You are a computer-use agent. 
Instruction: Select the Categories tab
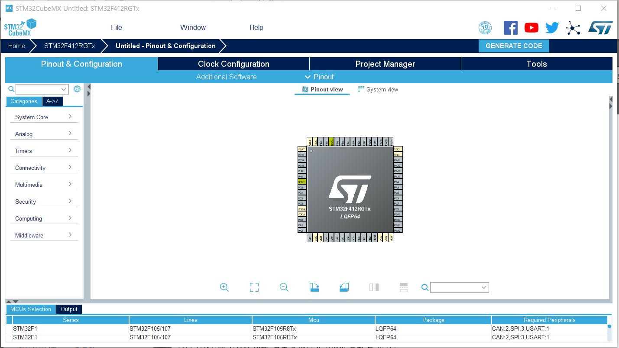coord(24,101)
